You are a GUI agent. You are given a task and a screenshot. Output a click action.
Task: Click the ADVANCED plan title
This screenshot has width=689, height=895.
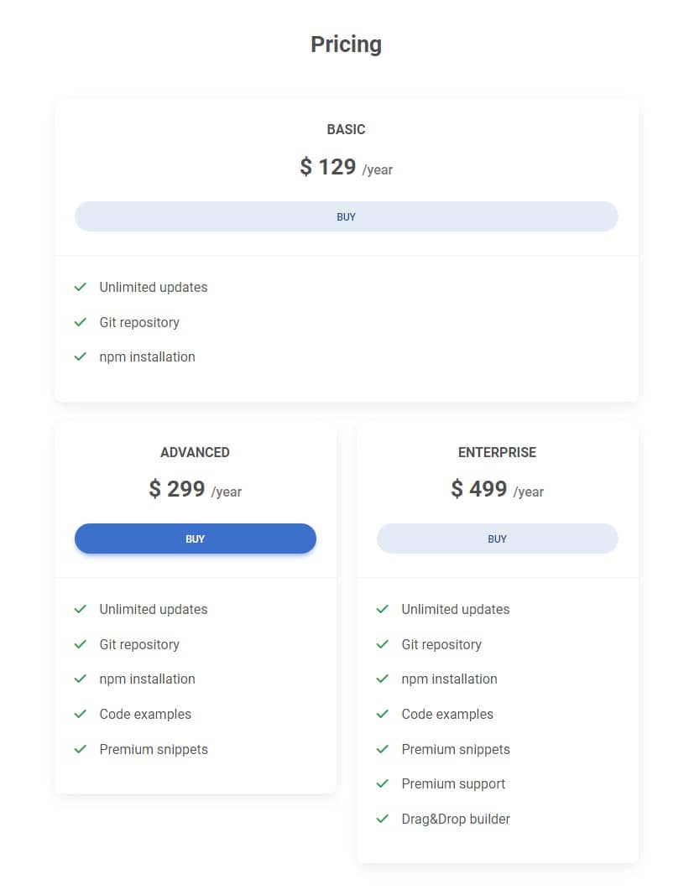[x=195, y=452]
